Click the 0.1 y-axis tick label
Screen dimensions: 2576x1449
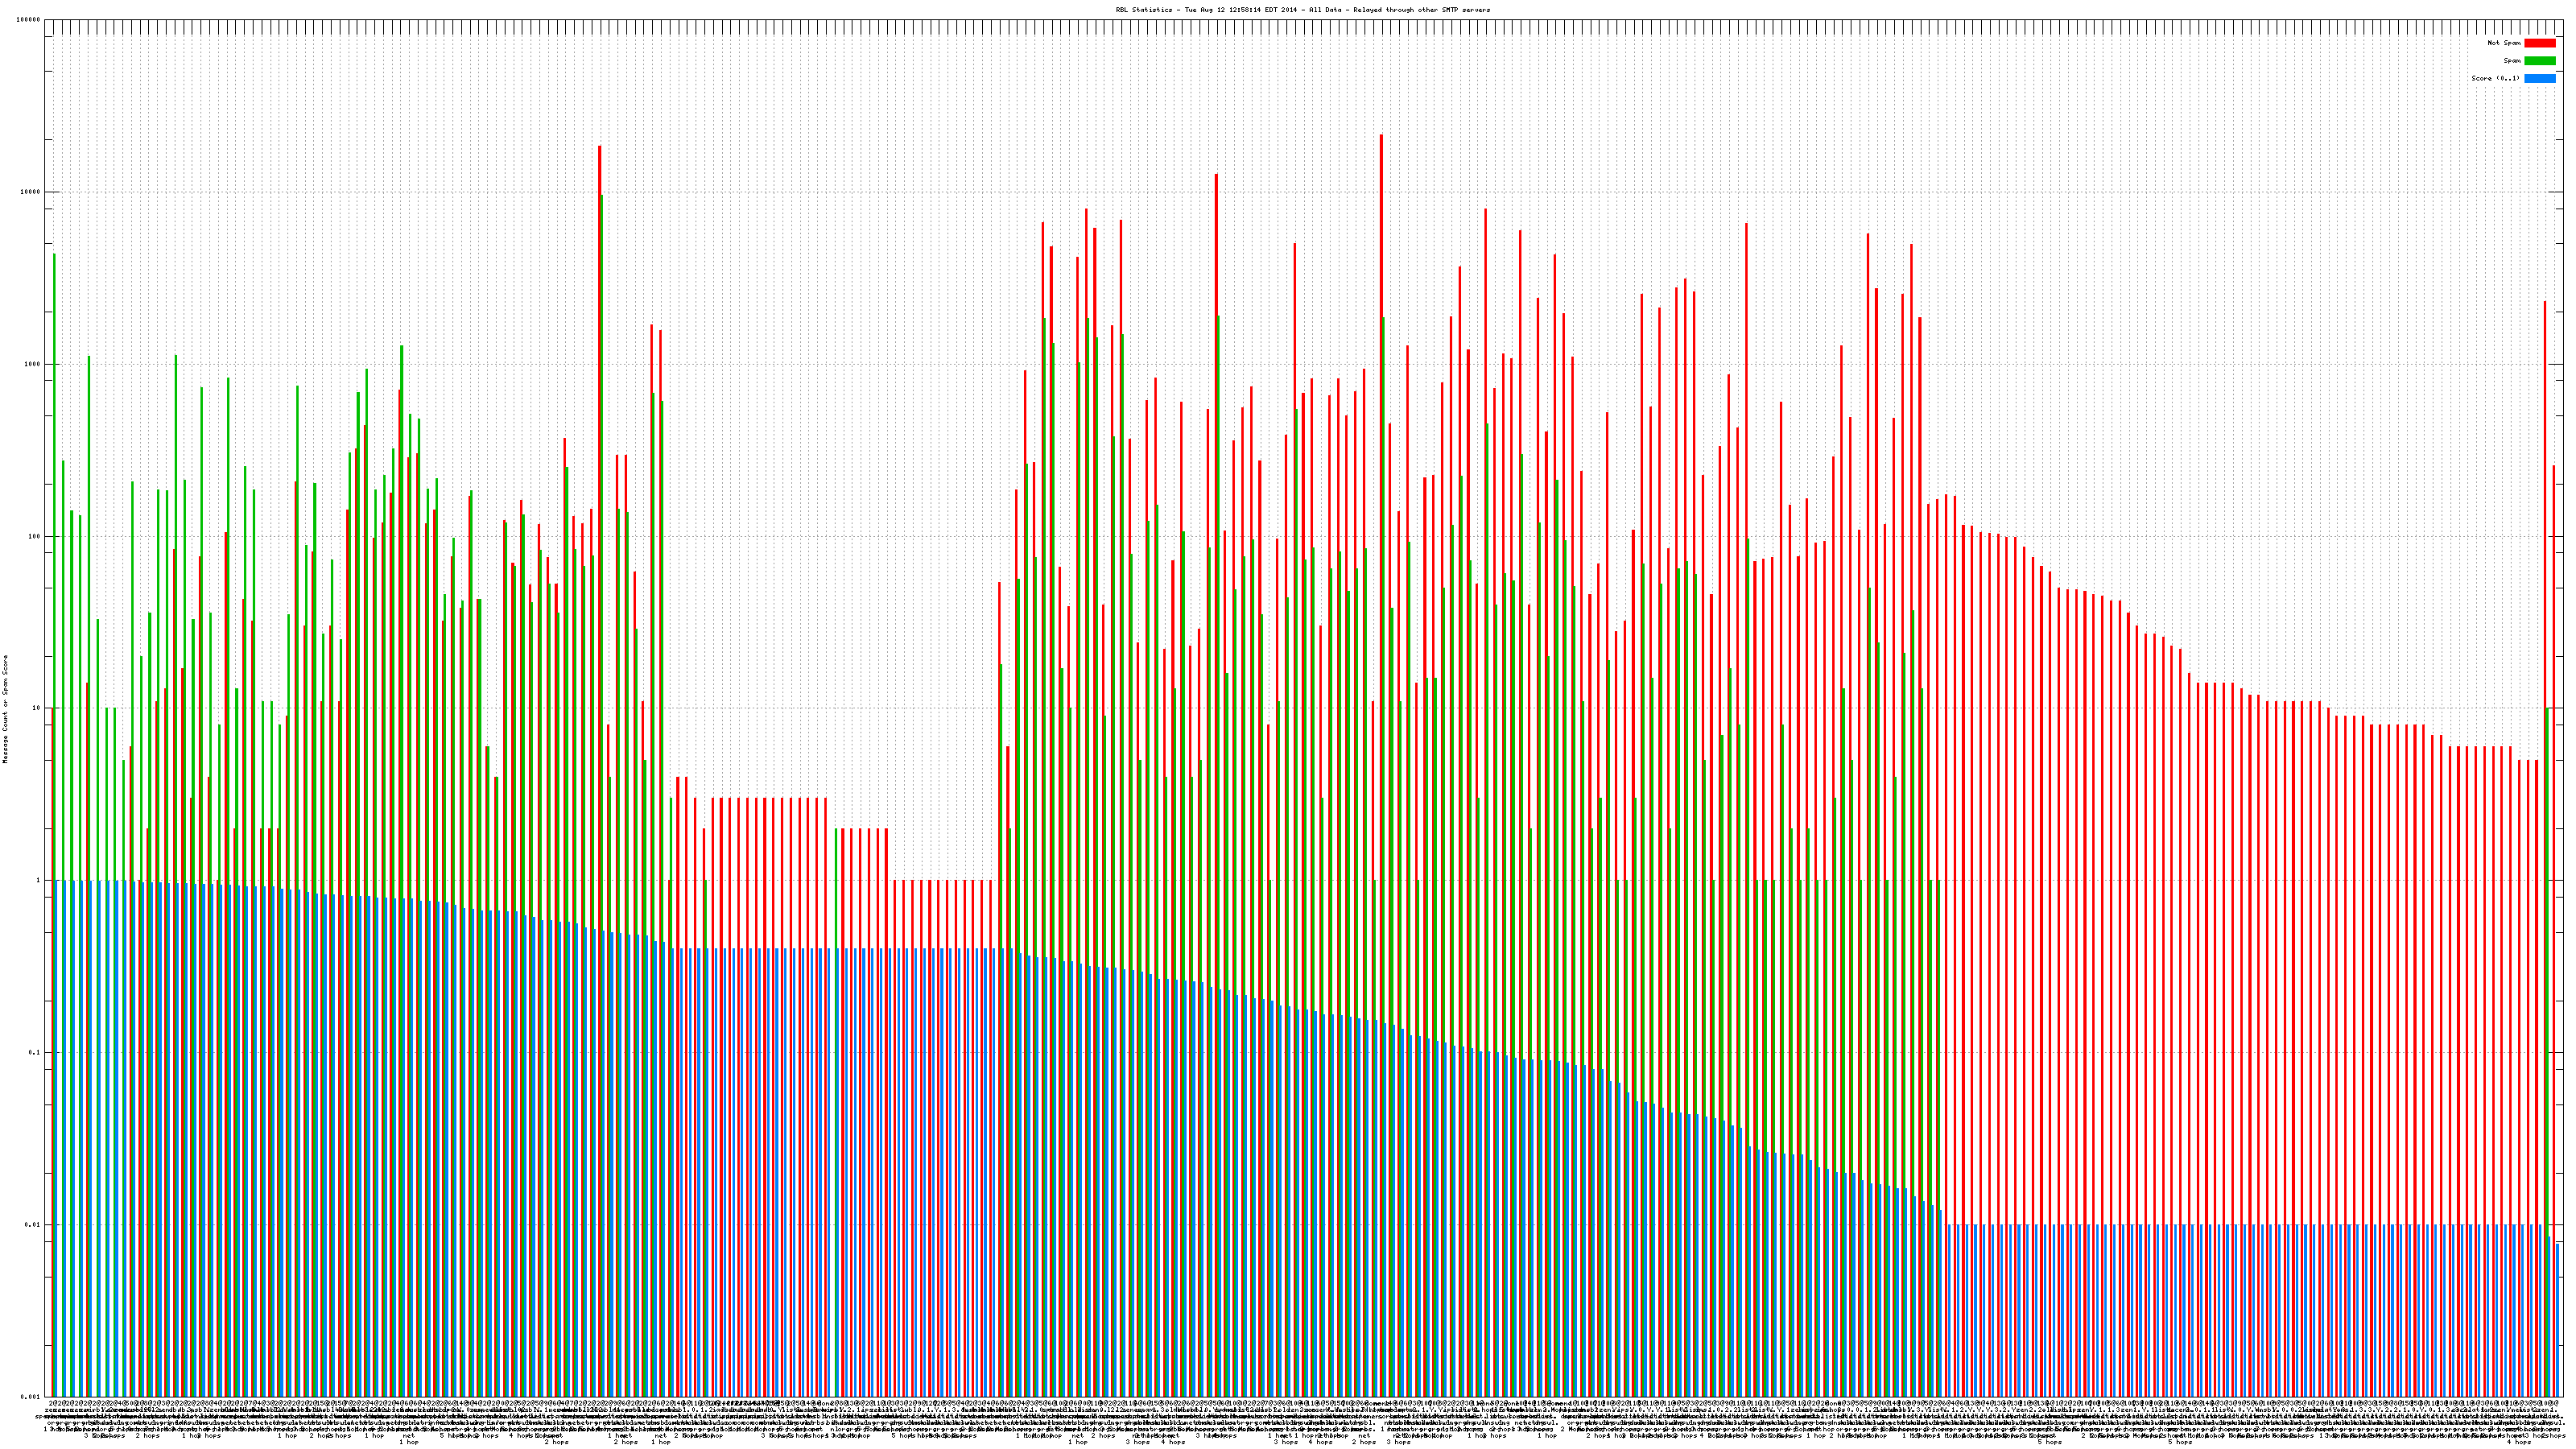click(x=35, y=1052)
